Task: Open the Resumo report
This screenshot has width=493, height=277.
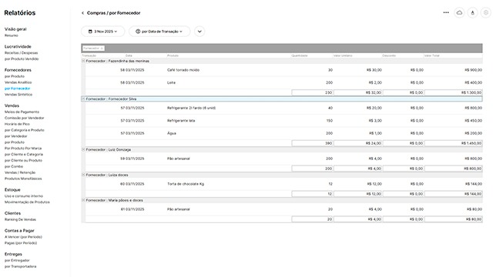Action: pos(12,35)
